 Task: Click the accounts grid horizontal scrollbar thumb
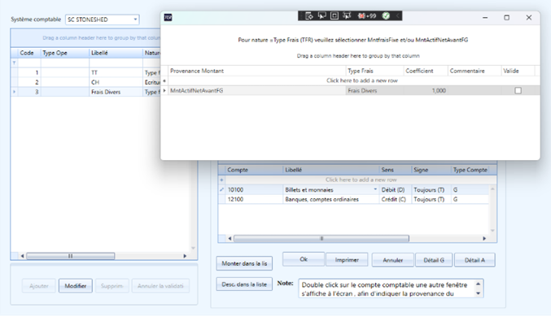[x=321, y=239]
